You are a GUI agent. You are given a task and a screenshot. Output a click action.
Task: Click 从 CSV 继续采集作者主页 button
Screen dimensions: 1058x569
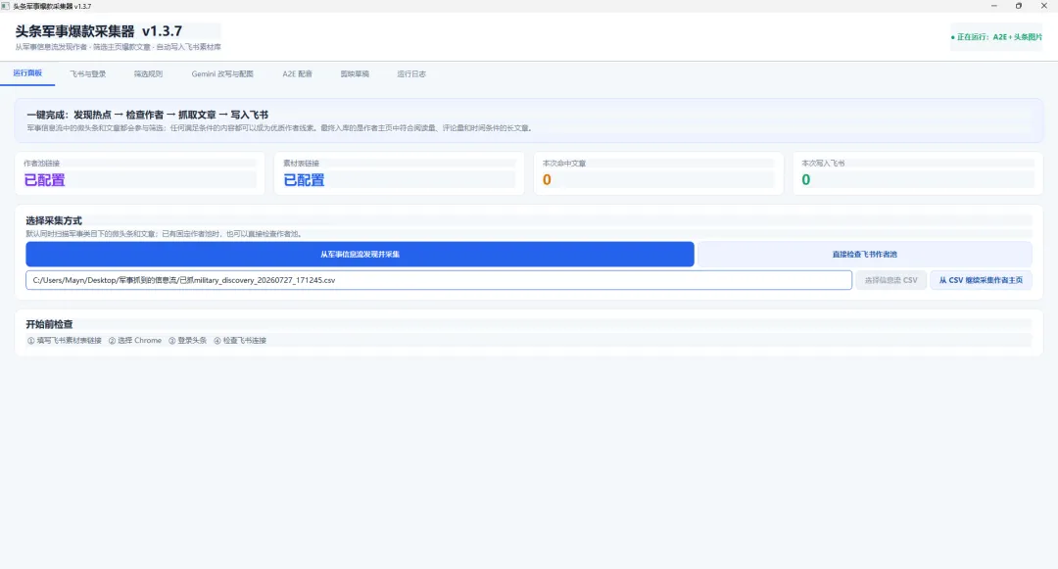(x=981, y=280)
